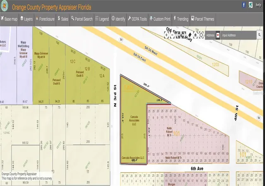This screenshot has width=265, height=186.
Task: Open the Trending menu
Action: click(181, 19)
